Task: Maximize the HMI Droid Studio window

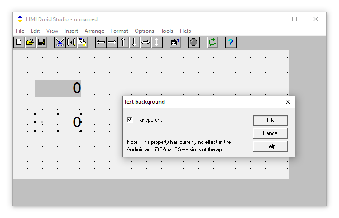Action: pyautogui.click(x=294, y=19)
